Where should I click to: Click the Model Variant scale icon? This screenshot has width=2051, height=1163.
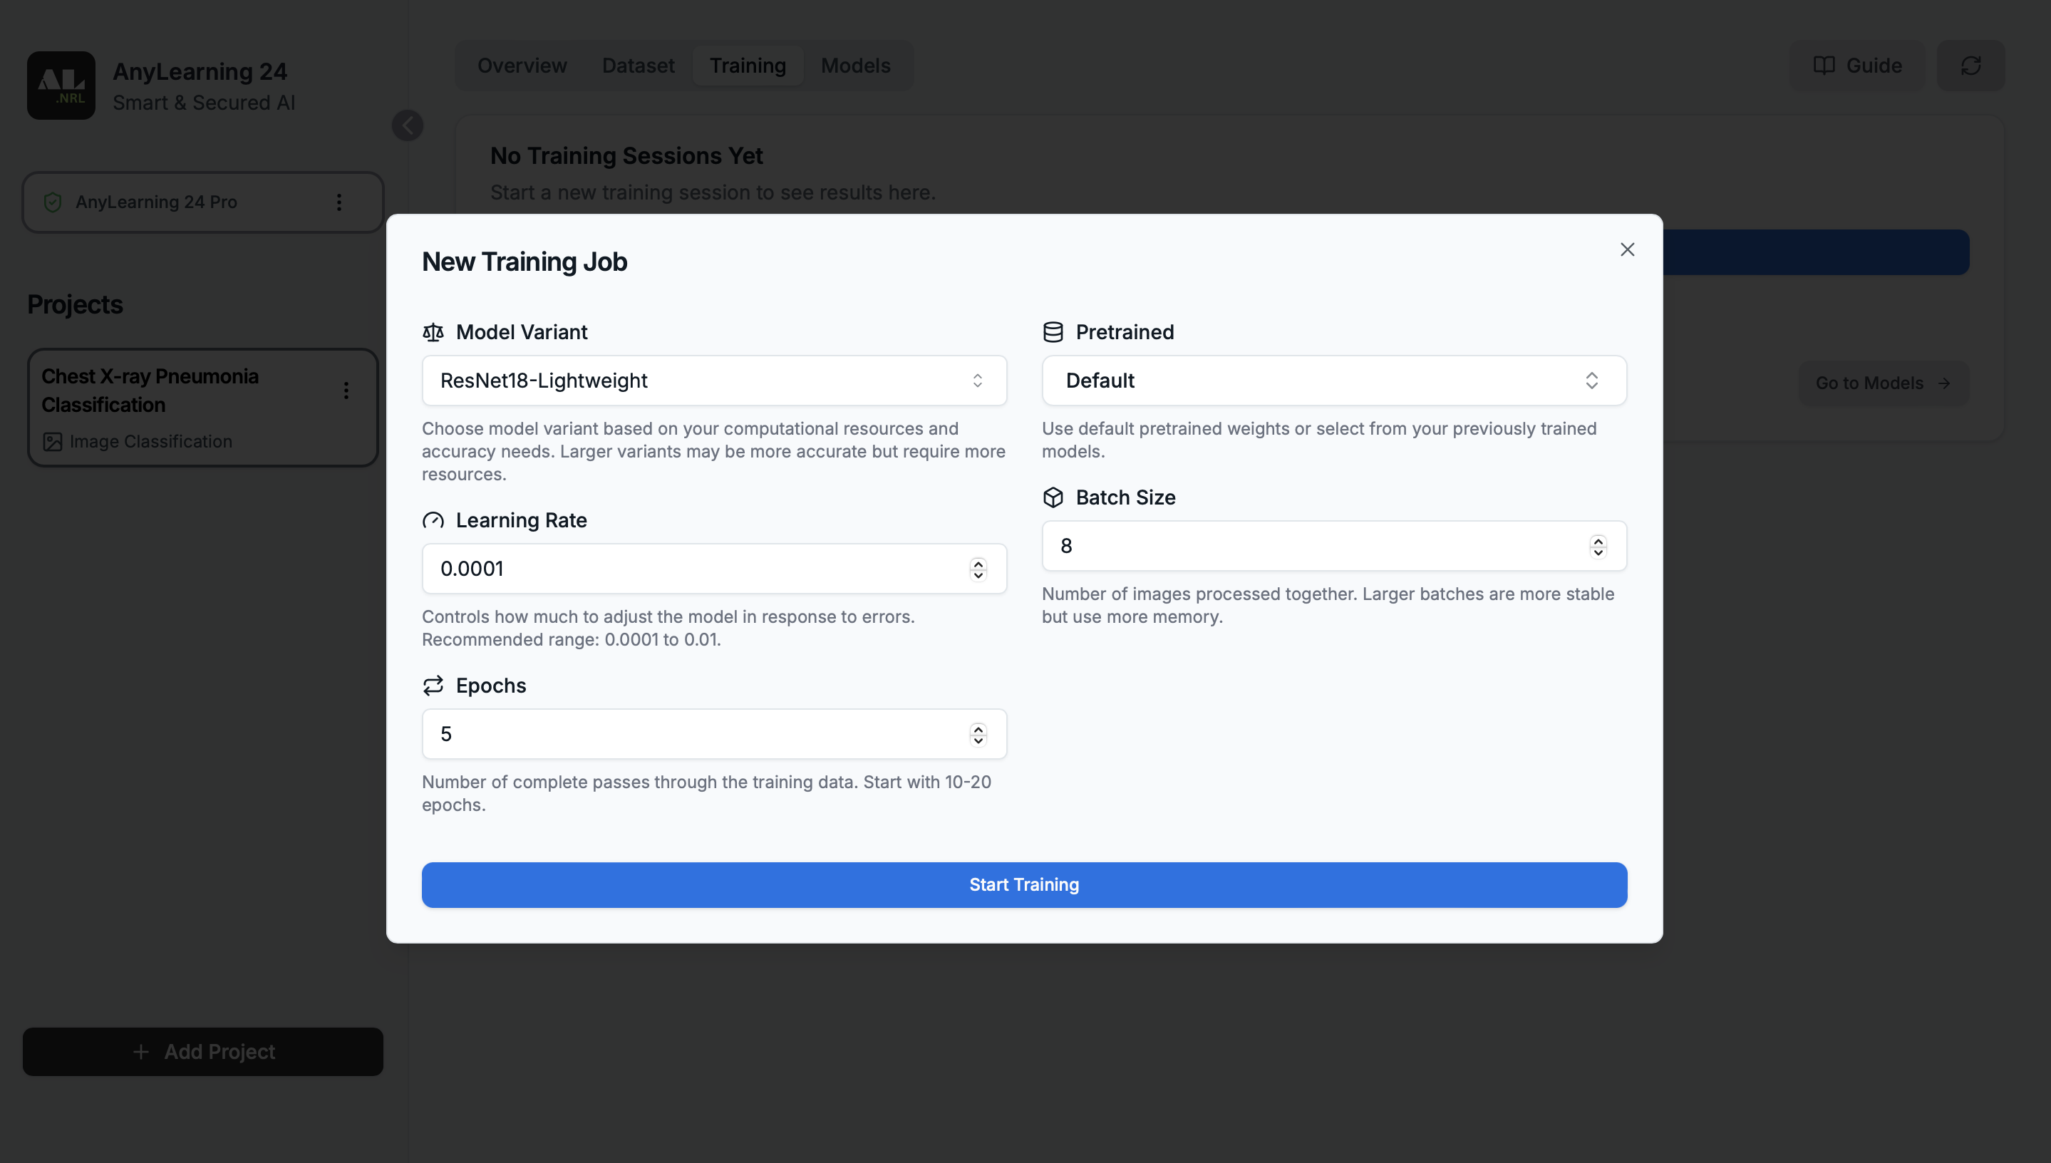point(434,332)
